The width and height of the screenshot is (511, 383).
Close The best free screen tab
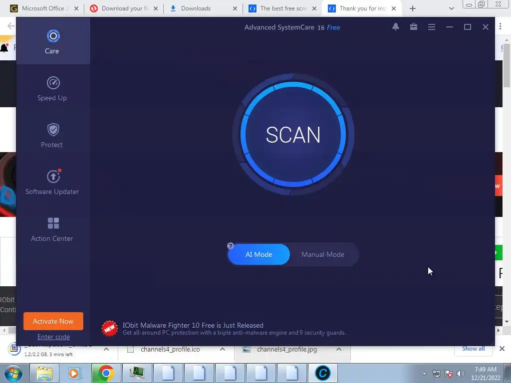[x=314, y=8]
